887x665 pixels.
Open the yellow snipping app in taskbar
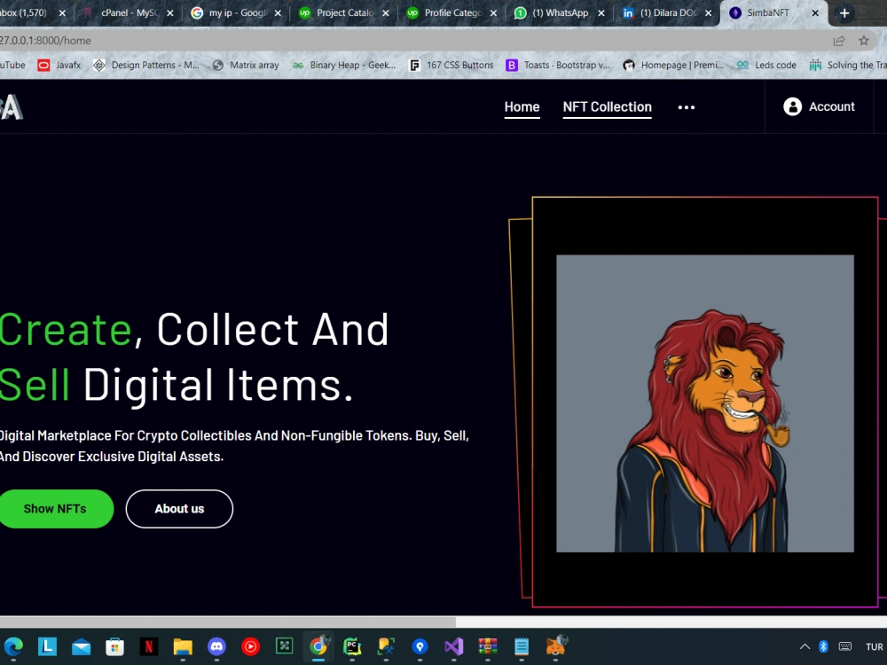pos(386,645)
